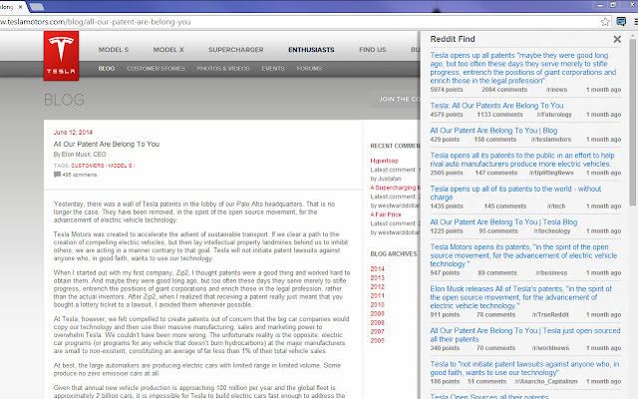Open 'All Our Patent Are Belong To You | Tesla Blog'
638x399 pixels.
tap(503, 222)
